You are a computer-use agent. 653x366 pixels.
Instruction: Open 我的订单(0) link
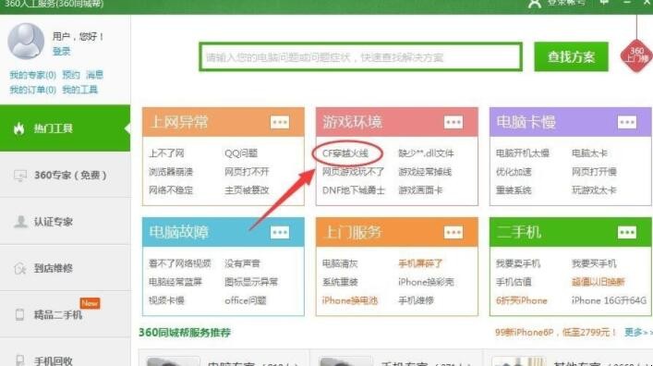point(33,90)
